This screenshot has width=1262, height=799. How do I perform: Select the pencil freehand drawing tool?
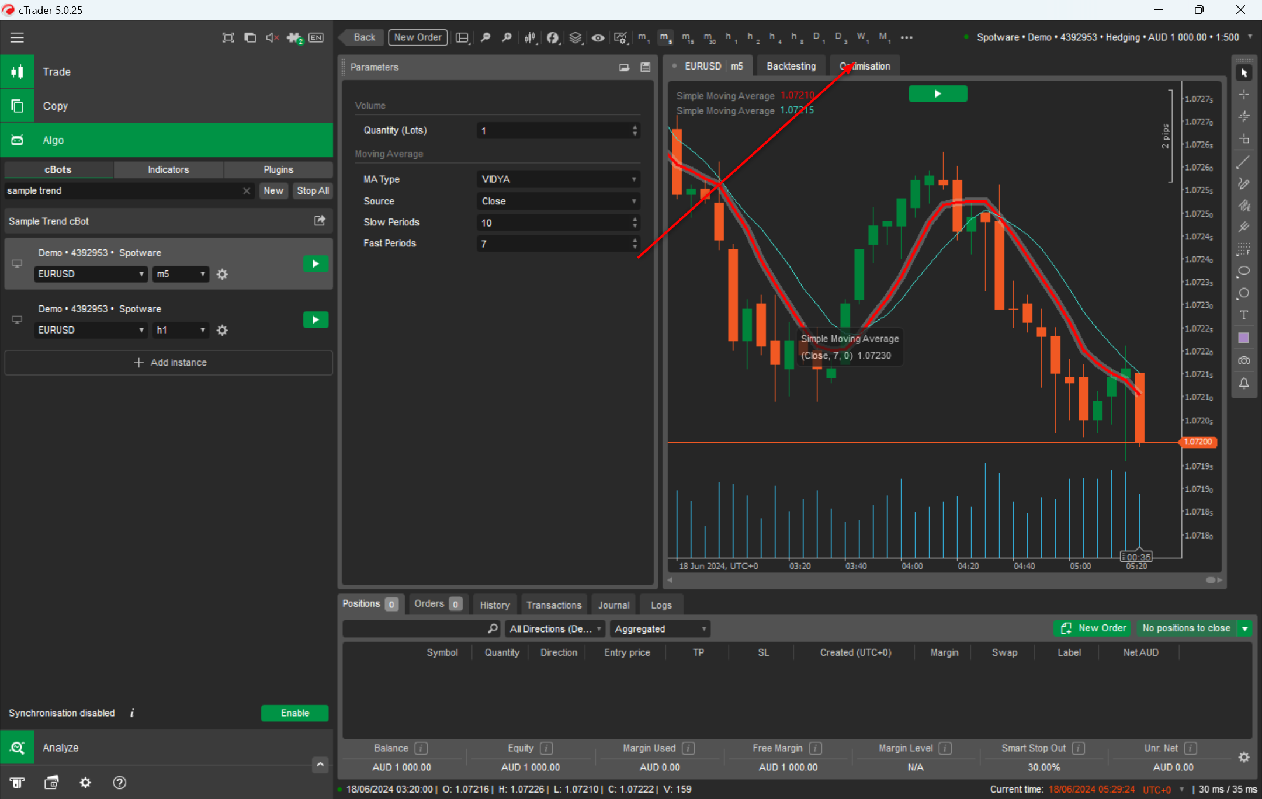coord(1244,183)
